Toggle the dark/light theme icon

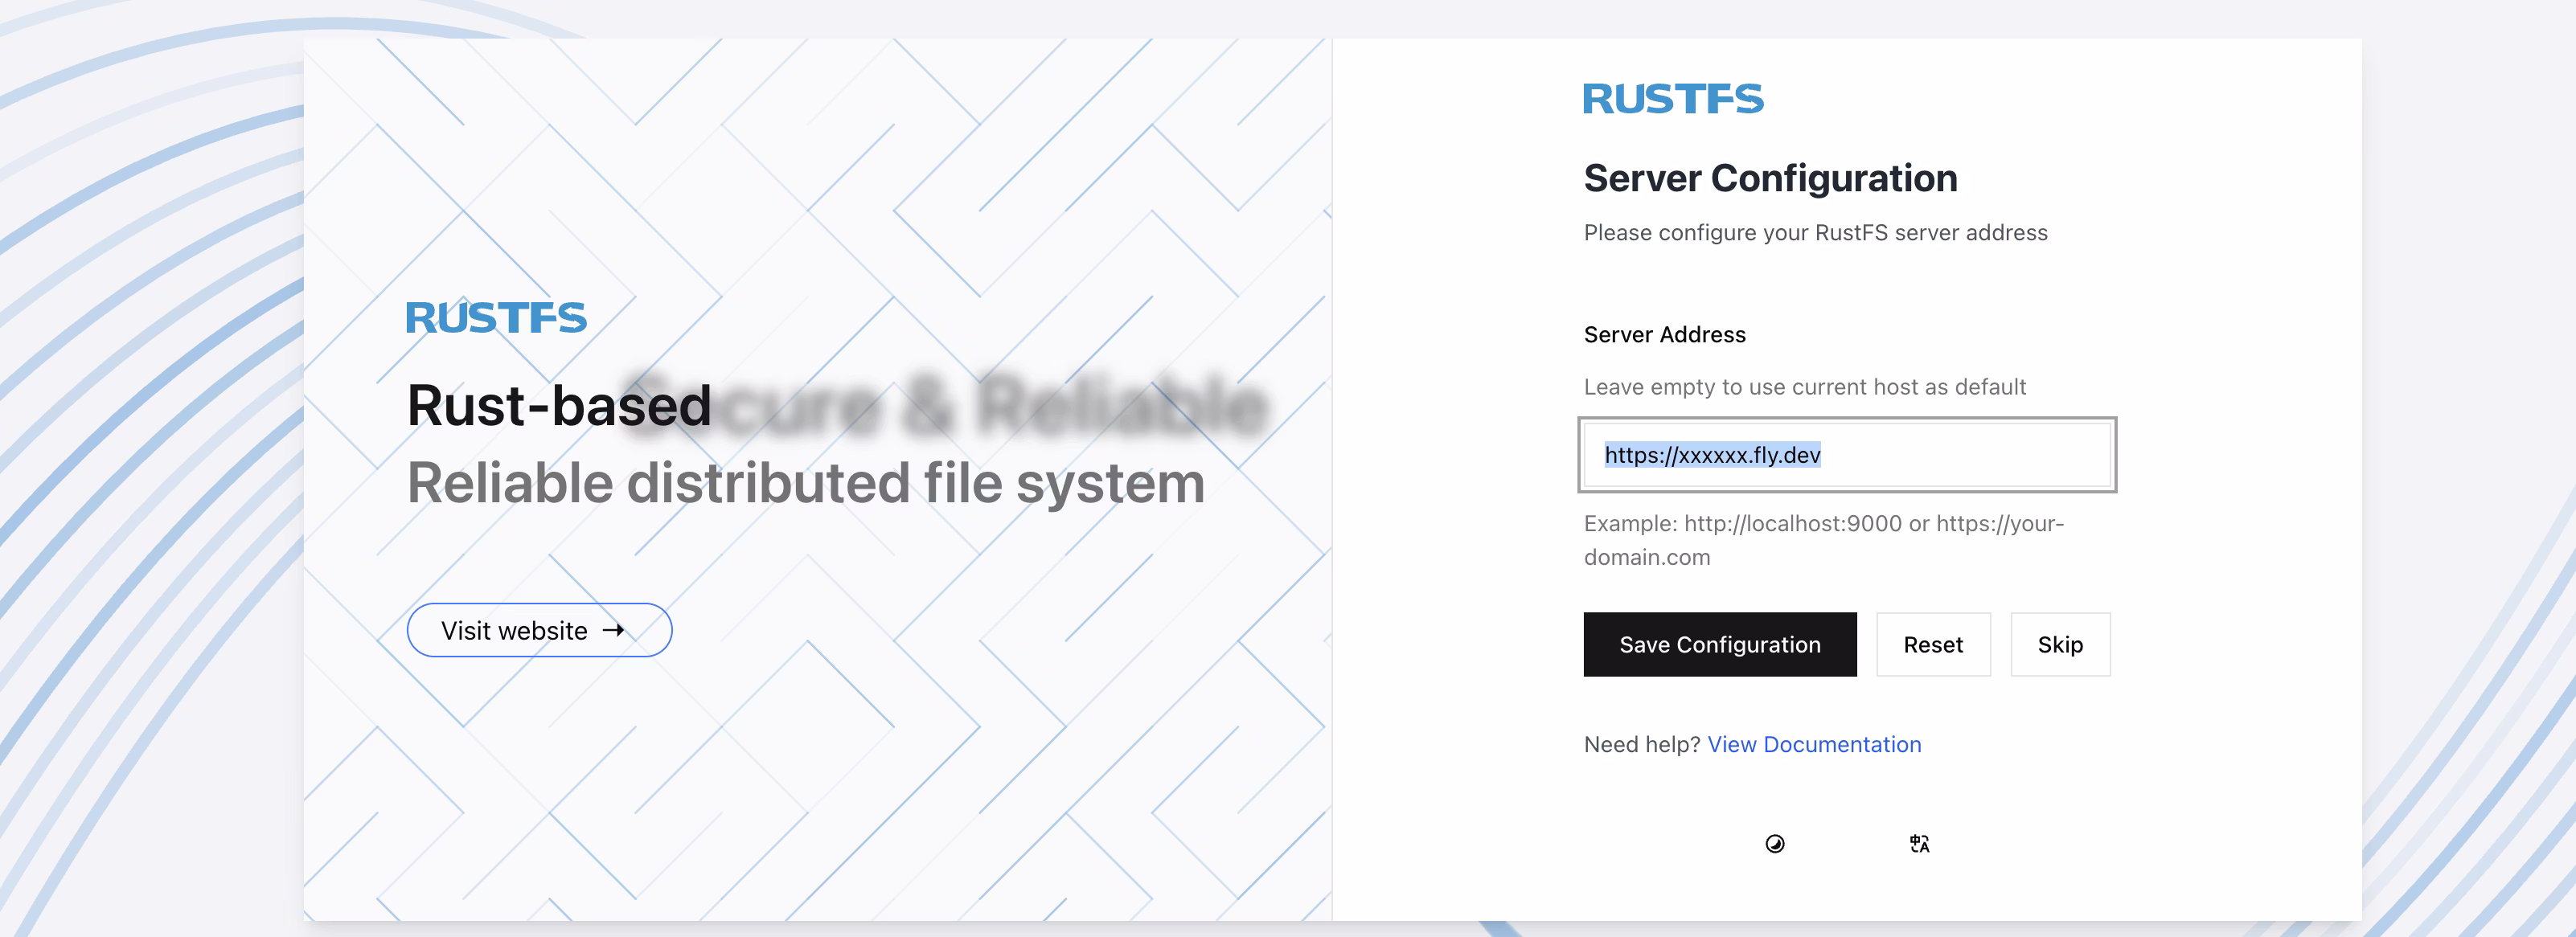click(x=1775, y=844)
